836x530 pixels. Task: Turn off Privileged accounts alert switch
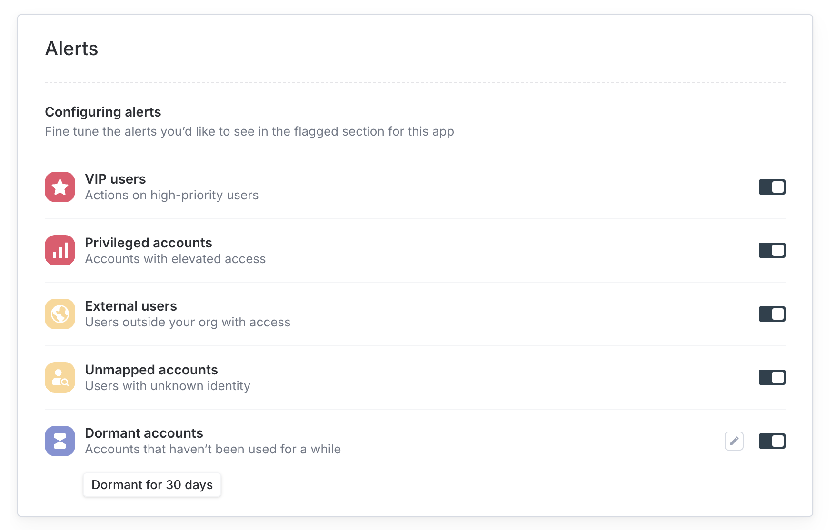point(772,250)
